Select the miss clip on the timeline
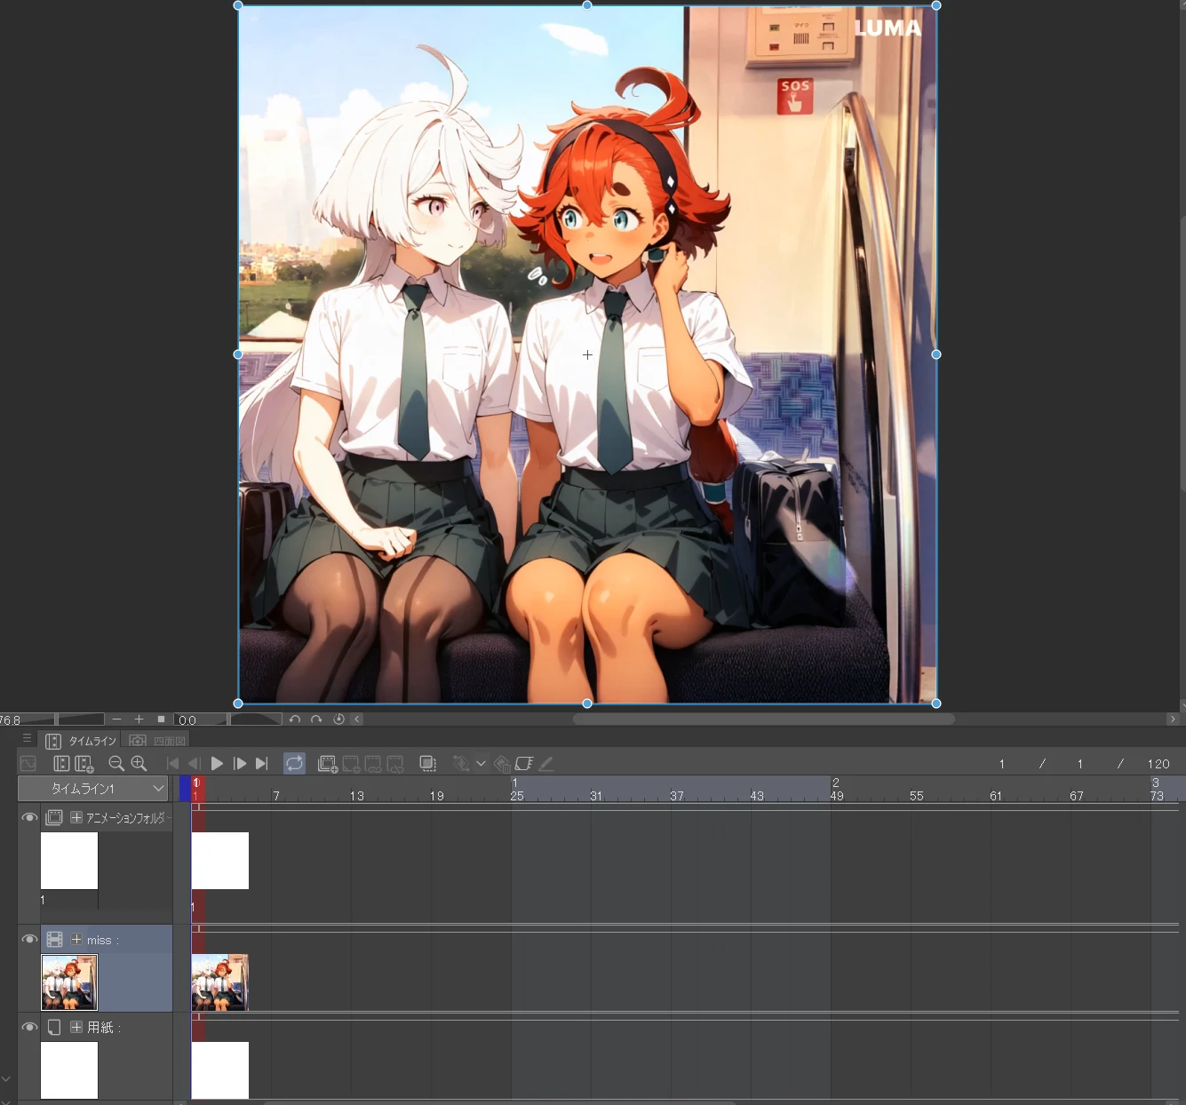This screenshot has width=1186, height=1105. click(220, 982)
